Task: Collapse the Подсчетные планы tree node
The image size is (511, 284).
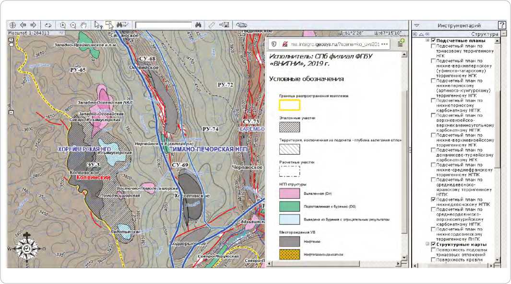Action: pos(427,41)
